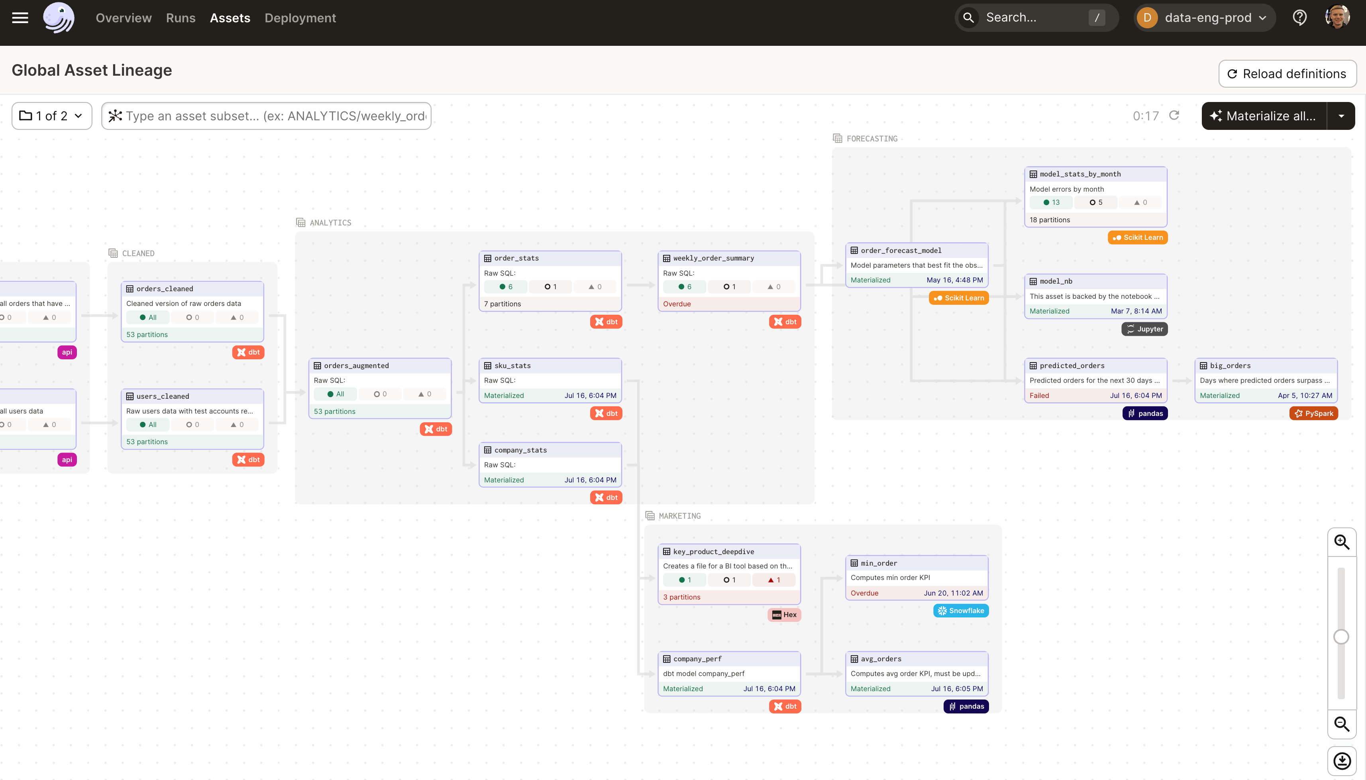The image size is (1366, 780).
Task: Click the dbt tag under users_cleaned
Action: 248,460
